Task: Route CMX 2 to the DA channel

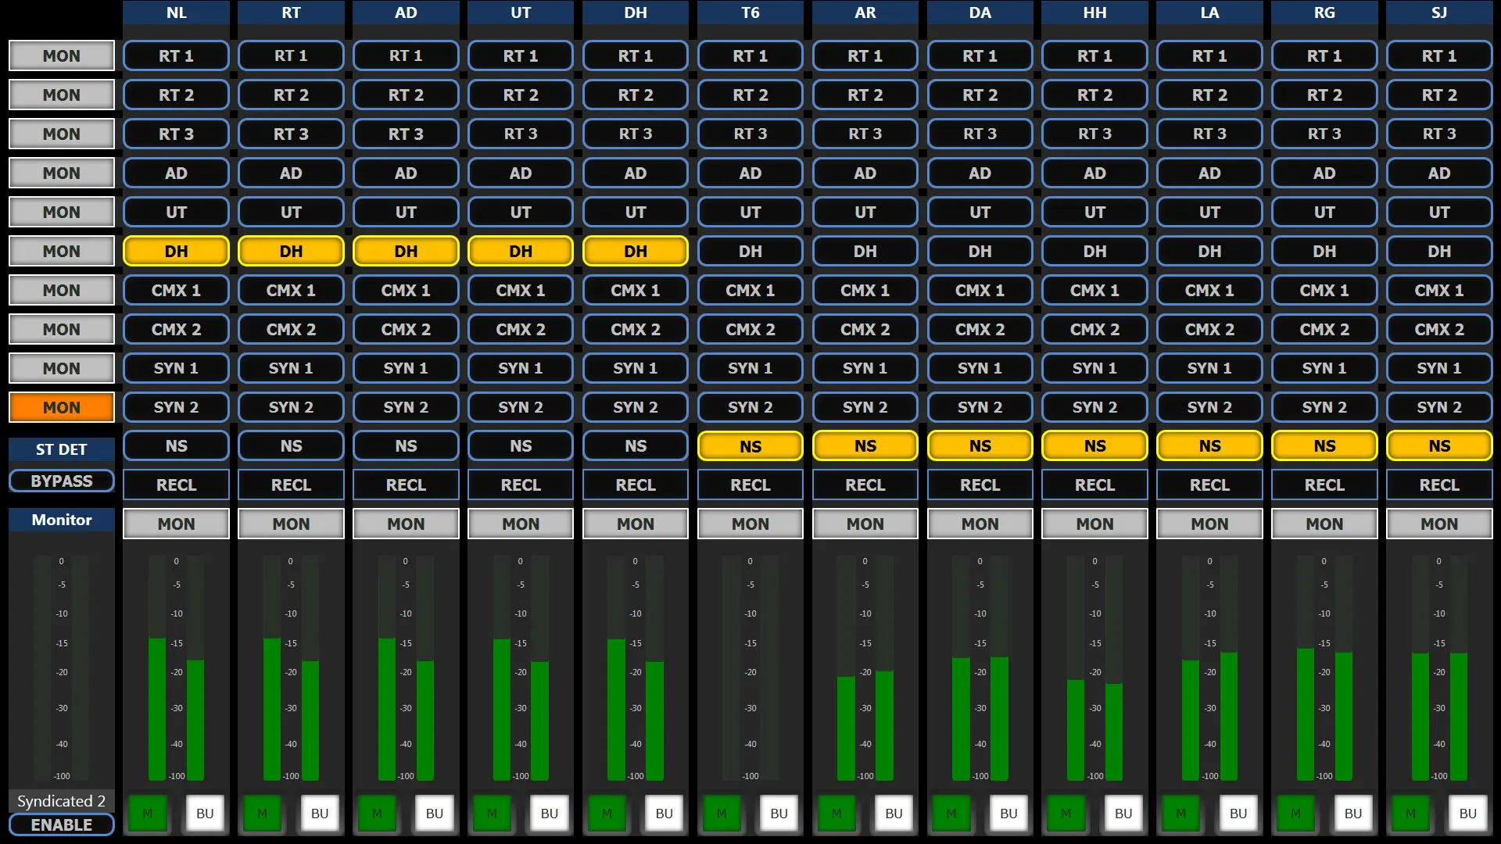Action: pos(980,329)
